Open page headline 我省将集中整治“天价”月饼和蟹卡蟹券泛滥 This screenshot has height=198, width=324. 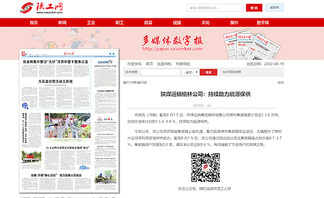click(56, 62)
